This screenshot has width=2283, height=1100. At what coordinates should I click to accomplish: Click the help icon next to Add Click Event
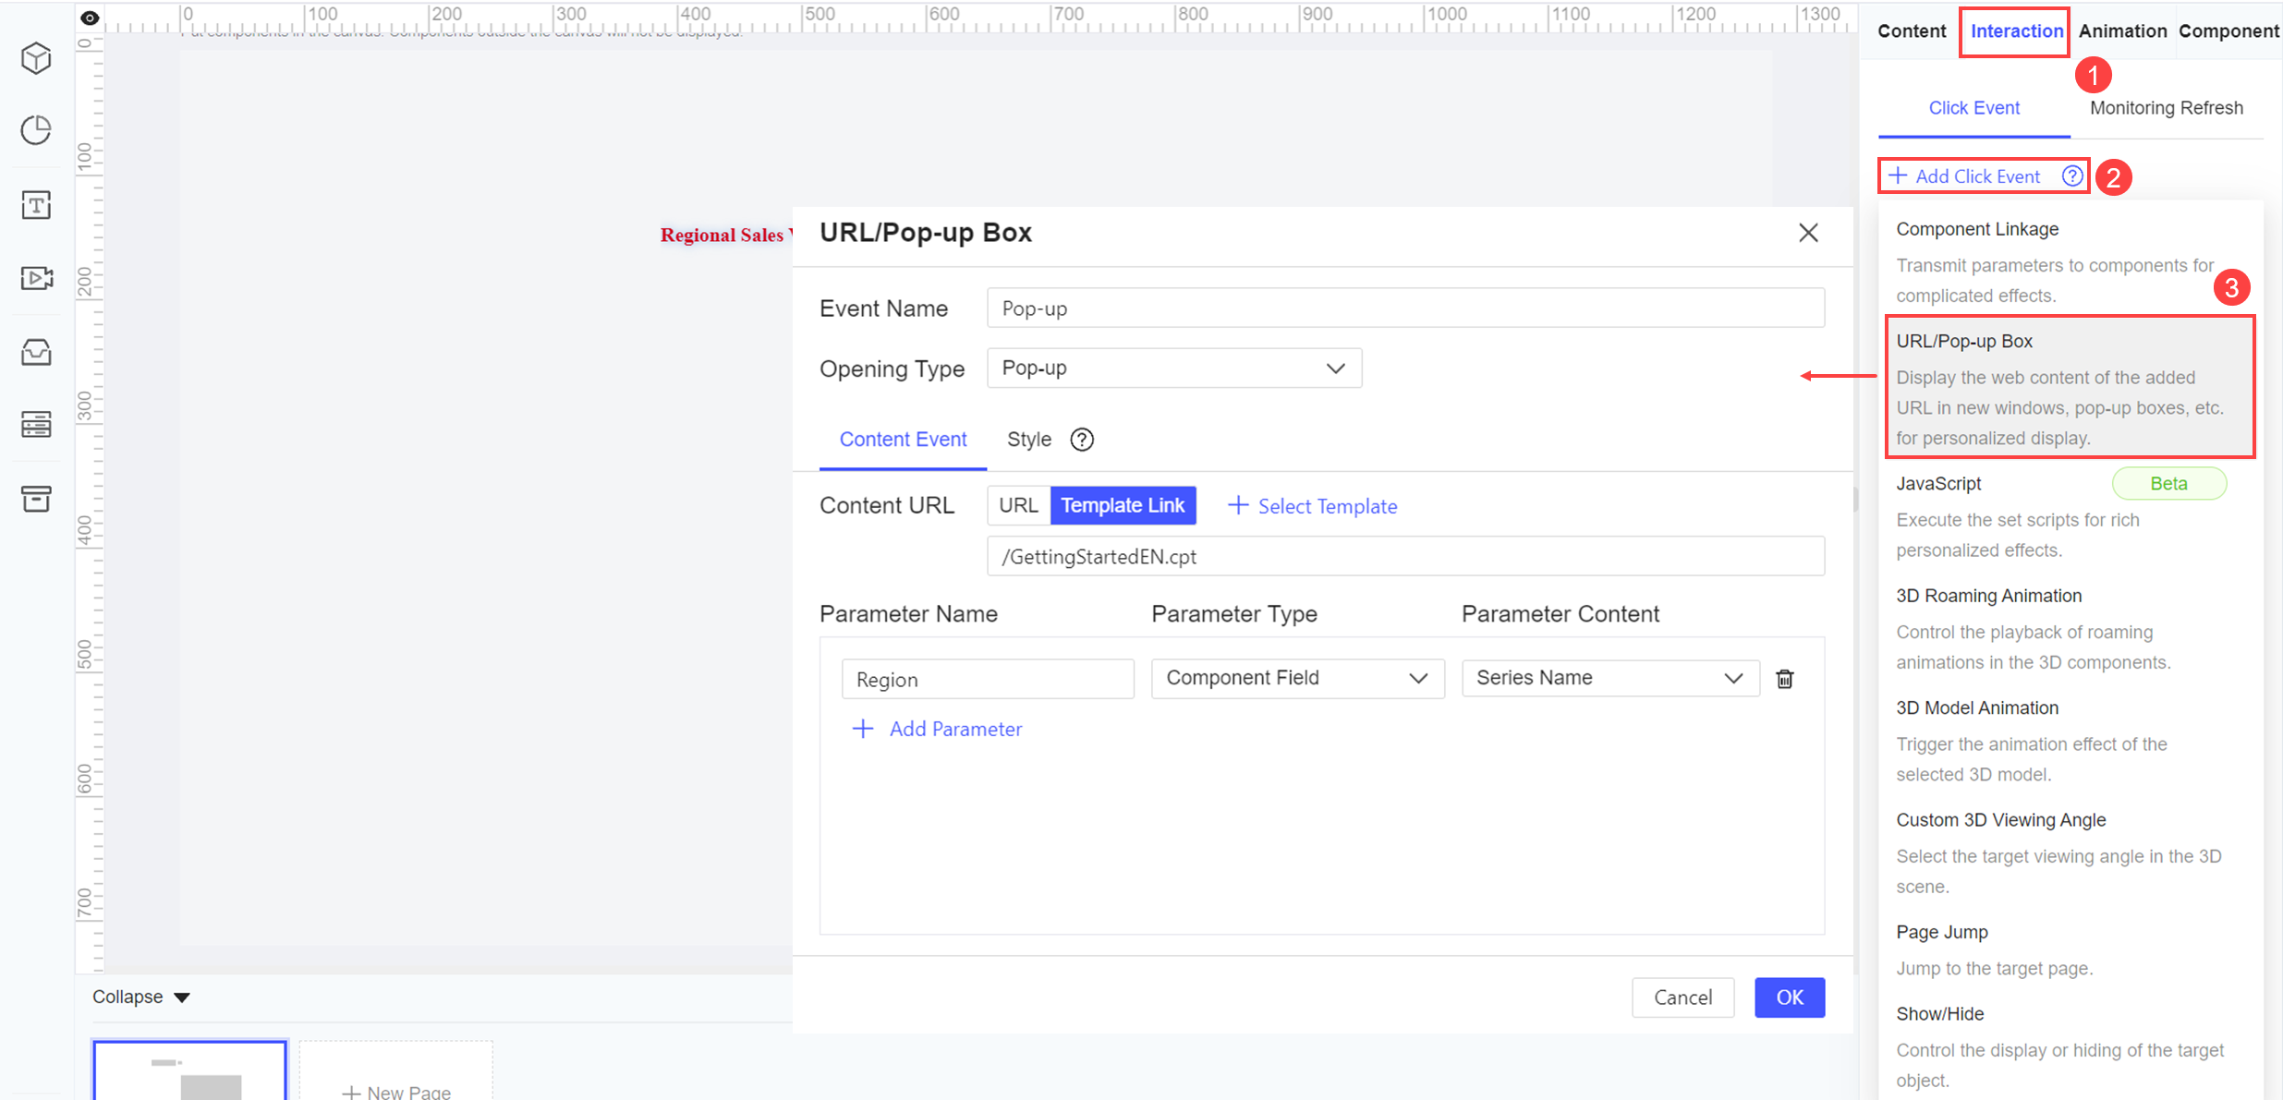coord(2072,175)
